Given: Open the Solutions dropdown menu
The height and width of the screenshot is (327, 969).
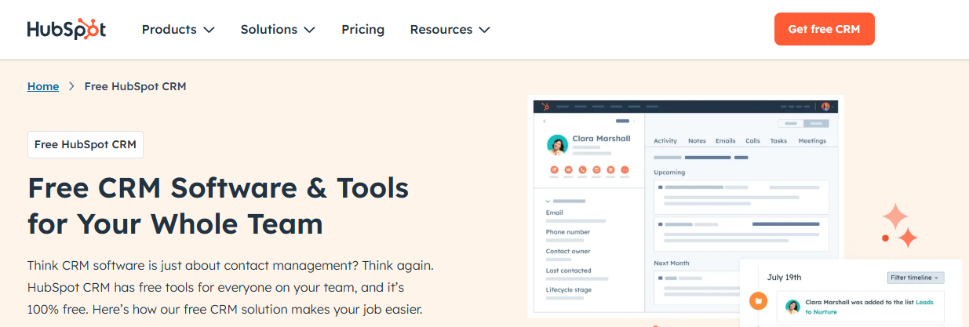Looking at the screenshot, I should [277, 29].
